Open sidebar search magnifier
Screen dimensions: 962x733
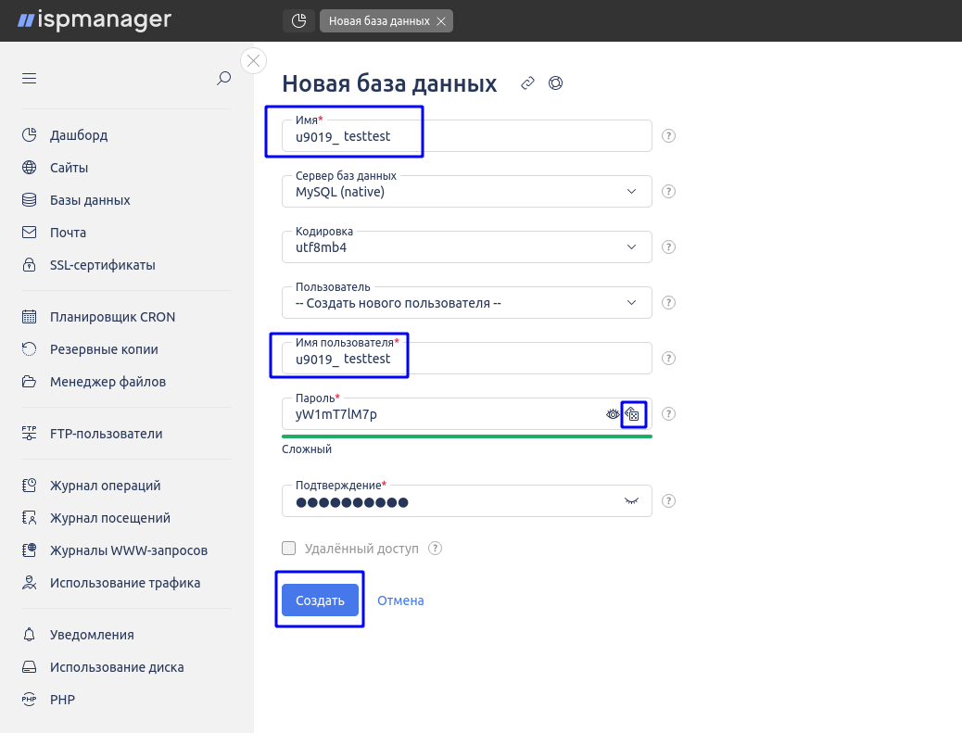[224, 78]
